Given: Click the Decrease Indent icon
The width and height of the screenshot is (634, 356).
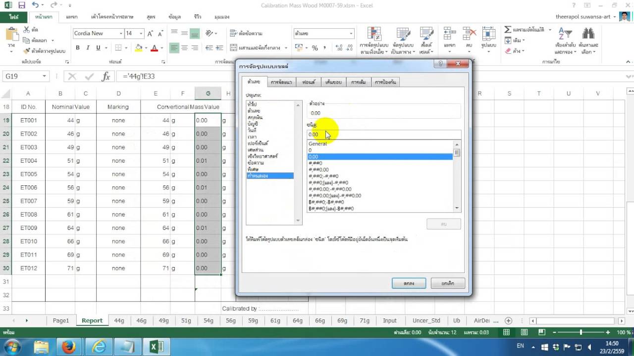Looking at the screenshot, I should coord(210,48).
